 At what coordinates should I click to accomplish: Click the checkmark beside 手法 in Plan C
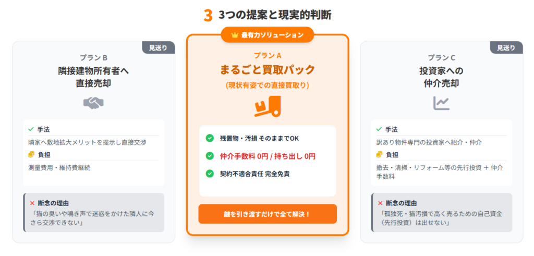379,129
